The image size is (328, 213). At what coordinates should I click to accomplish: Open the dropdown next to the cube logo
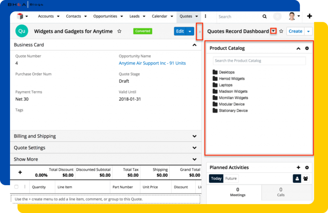click(27, 16)
